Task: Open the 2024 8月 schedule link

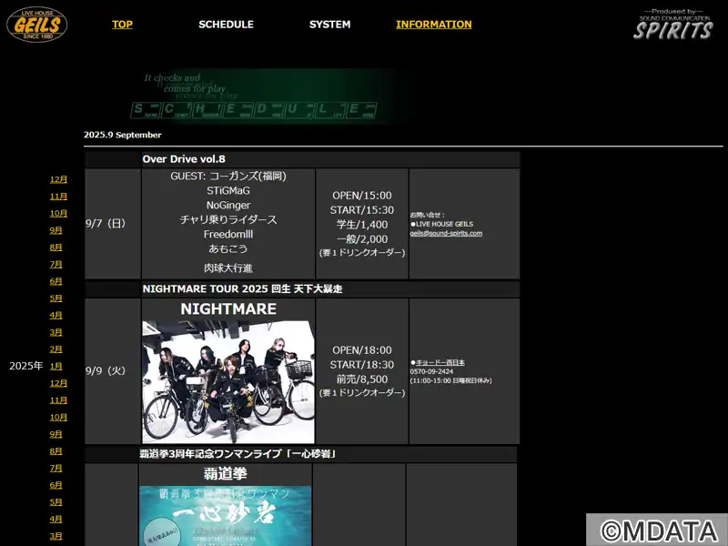Action: (x=56, y=451)
